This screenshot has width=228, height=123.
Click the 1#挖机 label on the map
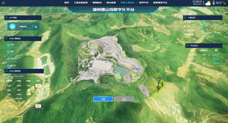pyautogui.click(x=137, y=69)
